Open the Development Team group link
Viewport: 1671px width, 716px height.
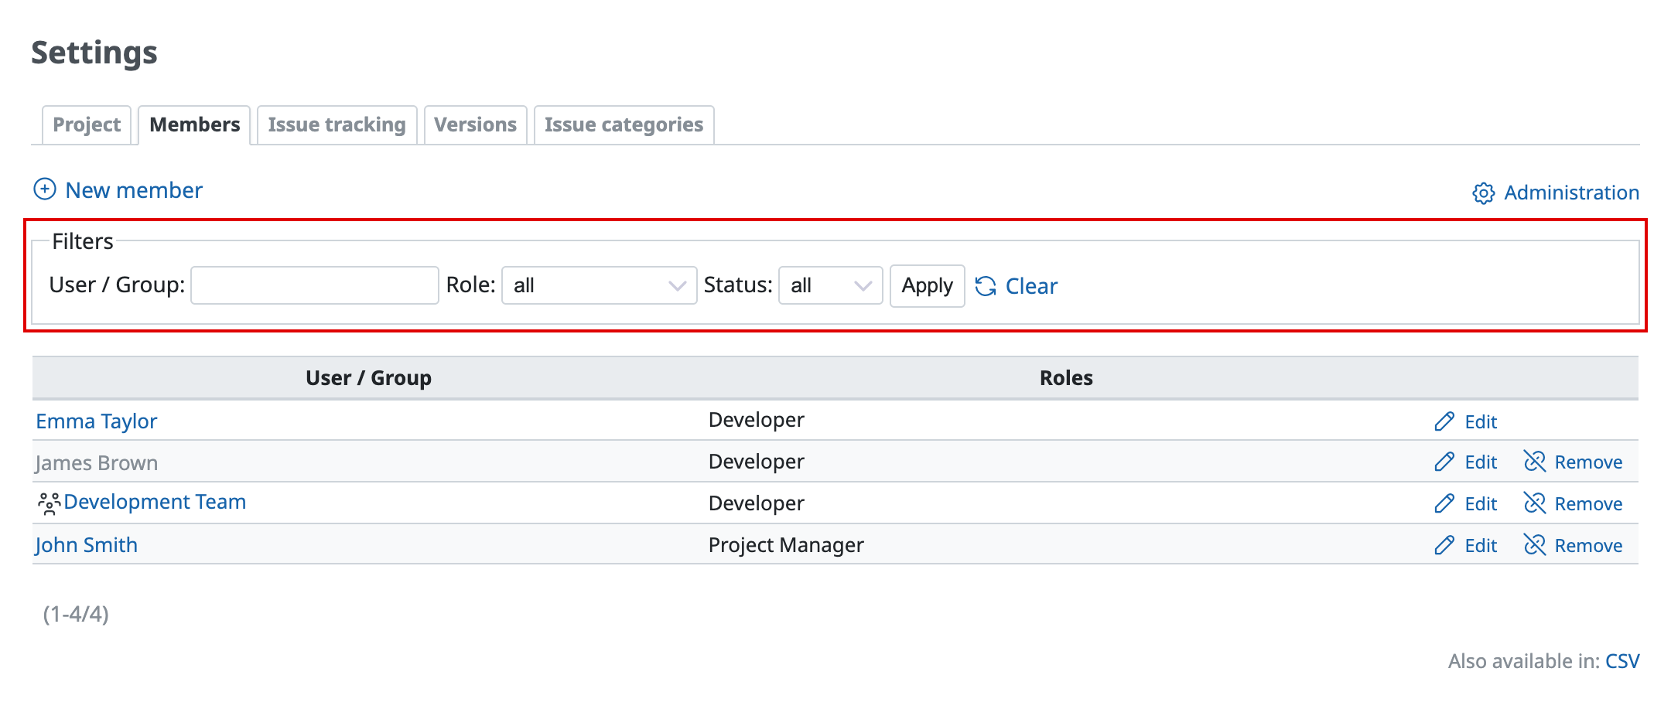155,502
